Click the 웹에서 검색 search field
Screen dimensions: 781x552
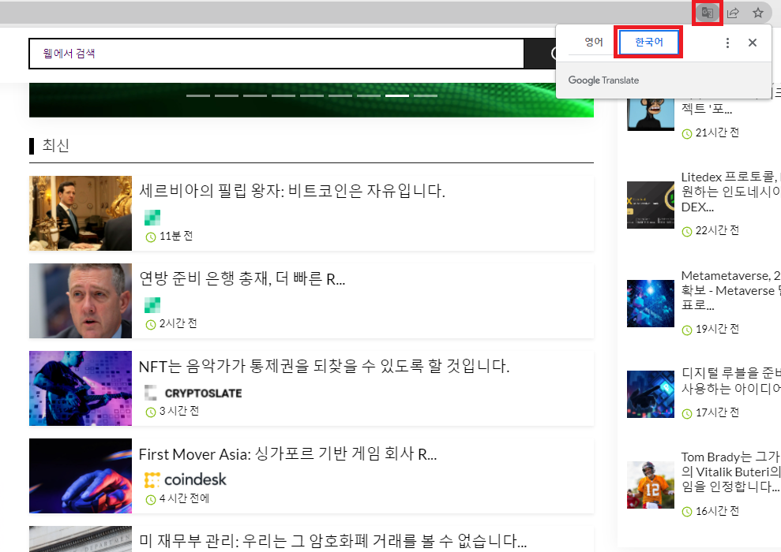coord(276,54)
